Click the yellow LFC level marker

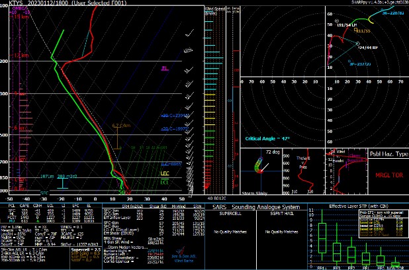(x=165, y=173)
